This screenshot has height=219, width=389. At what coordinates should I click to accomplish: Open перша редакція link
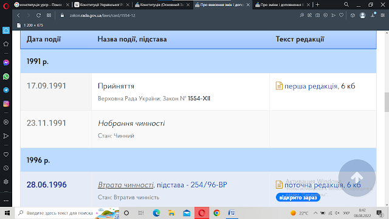311,86
